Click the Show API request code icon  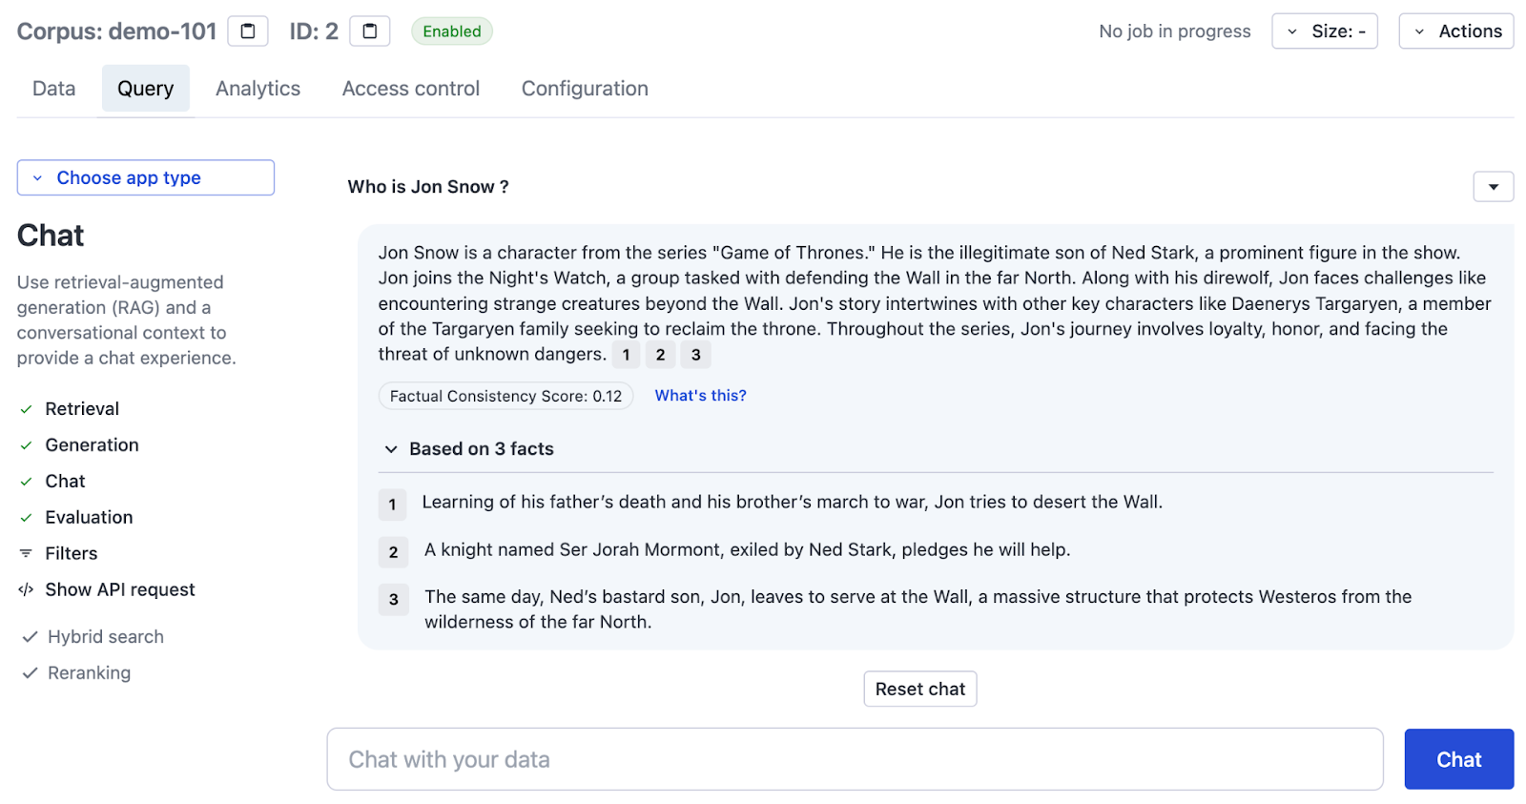pos(26,589)
